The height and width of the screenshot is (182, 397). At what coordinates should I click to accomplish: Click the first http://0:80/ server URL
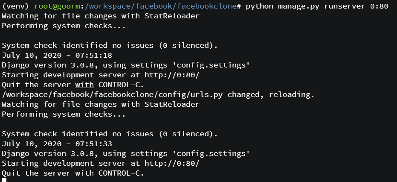tap(172, 75)
